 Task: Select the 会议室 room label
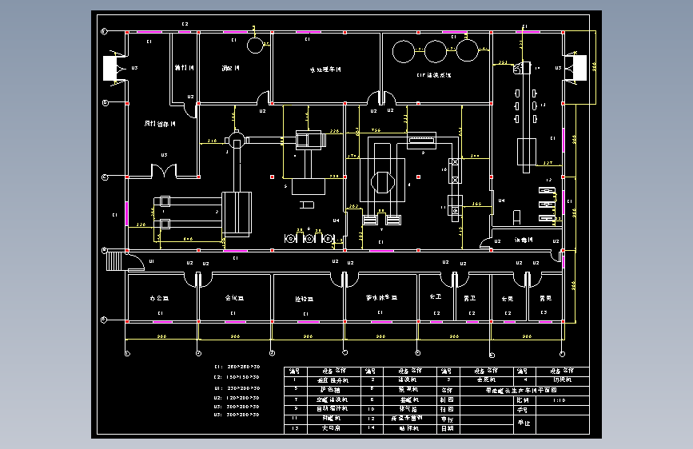pos(234,298)
